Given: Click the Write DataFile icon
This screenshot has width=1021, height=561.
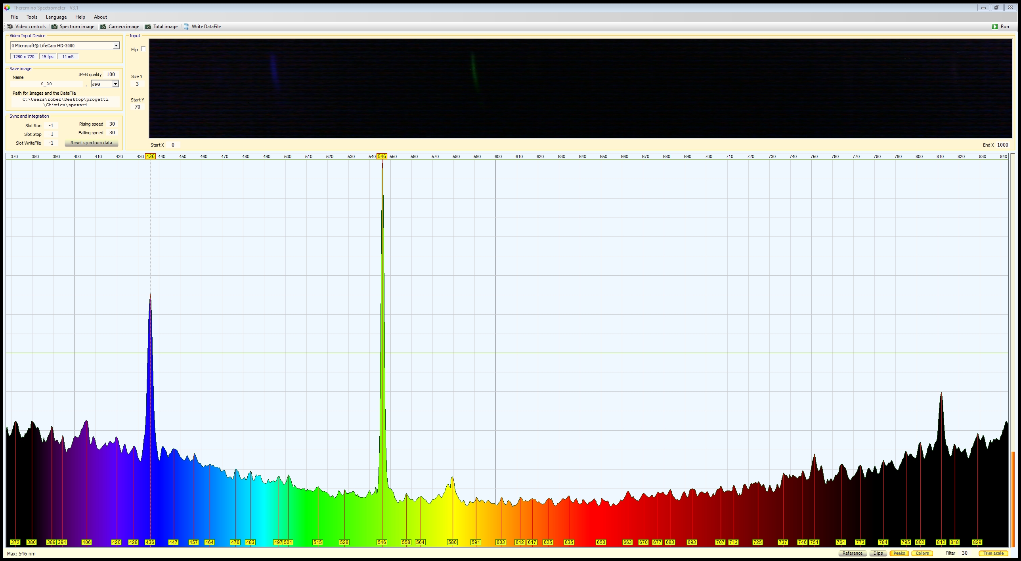Looking at the screenshot, I should click(x=186, y=27).
